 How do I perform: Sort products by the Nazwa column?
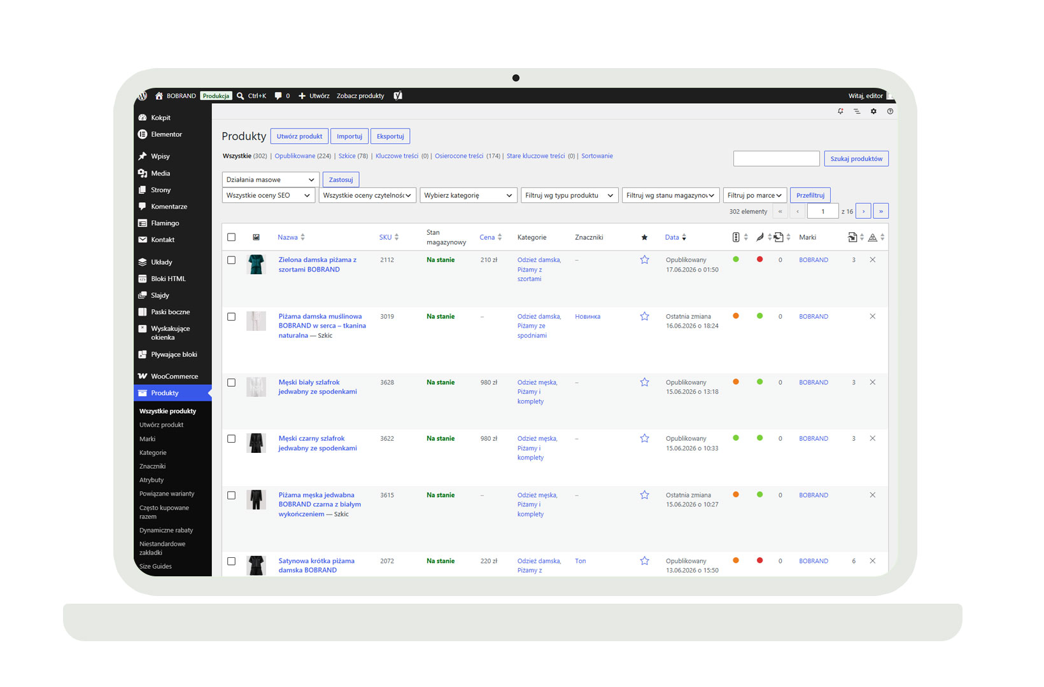(x=291, y=237)
